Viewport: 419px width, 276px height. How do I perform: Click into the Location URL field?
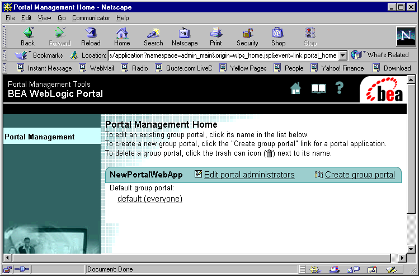[x=223, y=55]
